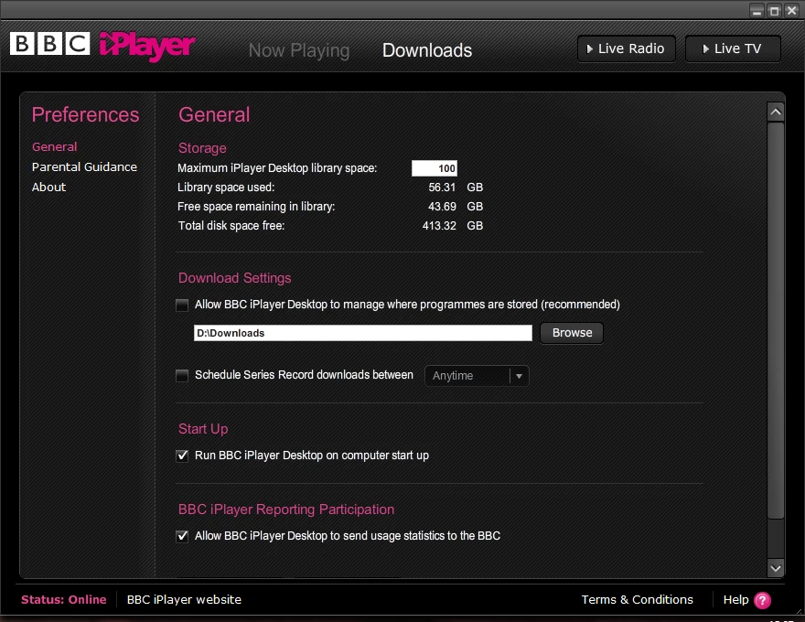805x622 pixels.
Task: Click the 413.32 total disk free value
Action: click(439, 226)
